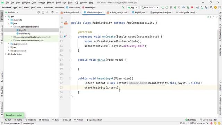Open the Pixel 3 API 31 device dropdown
The height and width of the screenshot is (125, 222).
click(150, 8)
